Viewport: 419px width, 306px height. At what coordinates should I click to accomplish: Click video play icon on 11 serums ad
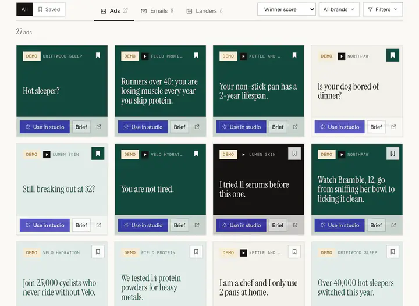[x=243, y=154]
